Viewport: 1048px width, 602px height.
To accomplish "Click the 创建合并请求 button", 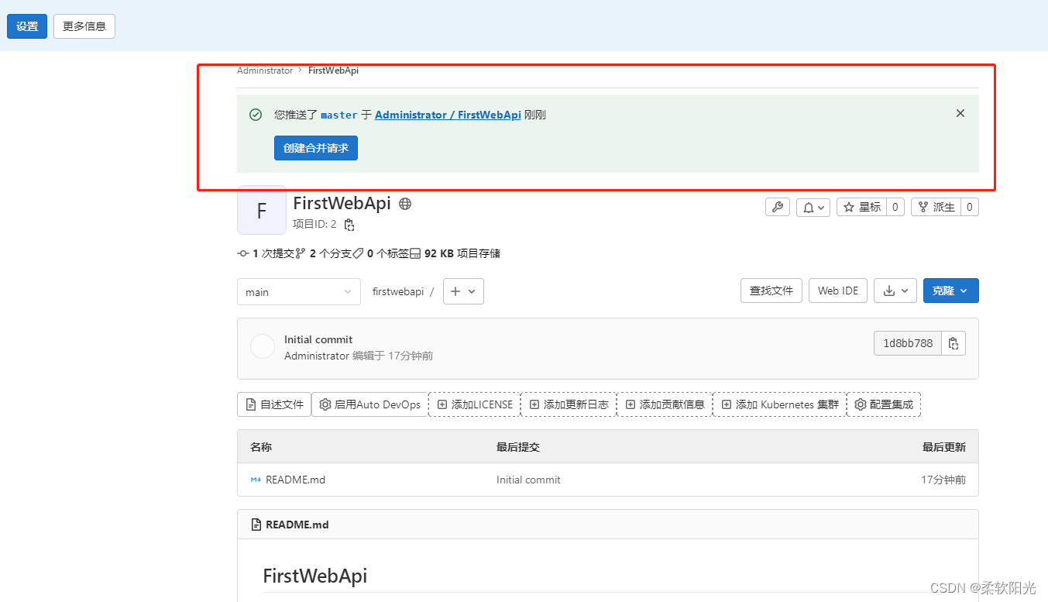I will tap(316, 148).
